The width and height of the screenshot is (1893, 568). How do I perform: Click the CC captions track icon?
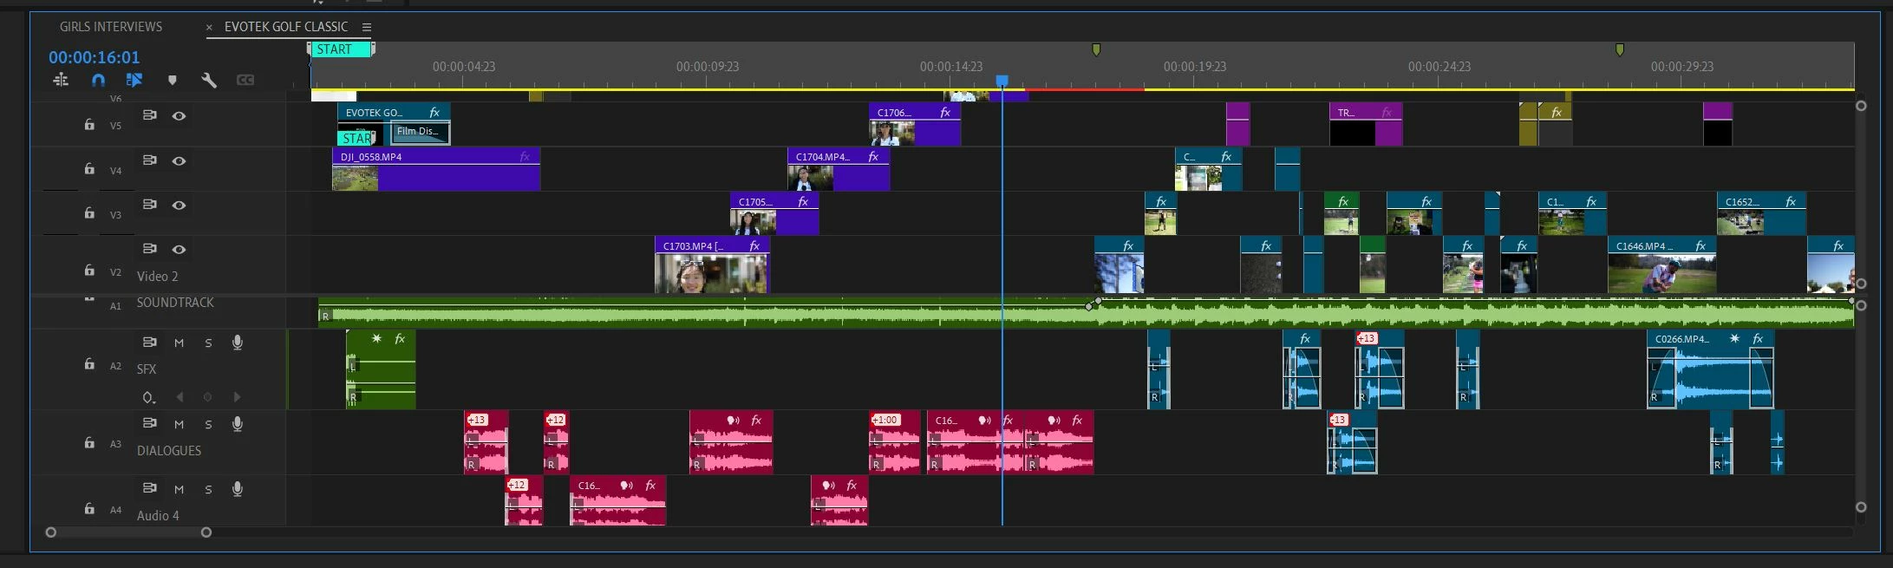pos(245,80)
